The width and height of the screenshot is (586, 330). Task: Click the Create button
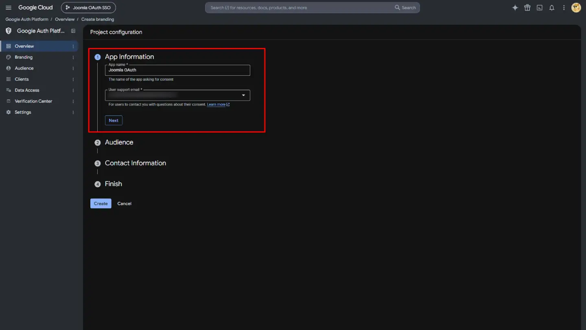101,204
